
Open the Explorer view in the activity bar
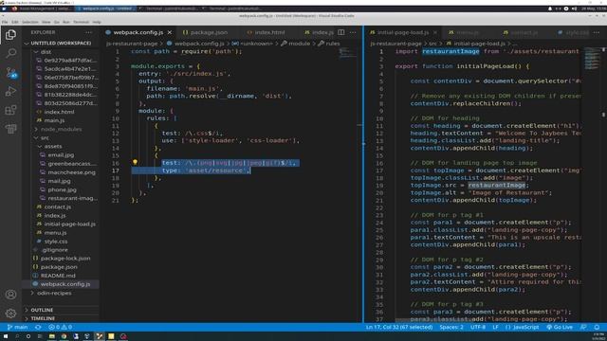10,35
